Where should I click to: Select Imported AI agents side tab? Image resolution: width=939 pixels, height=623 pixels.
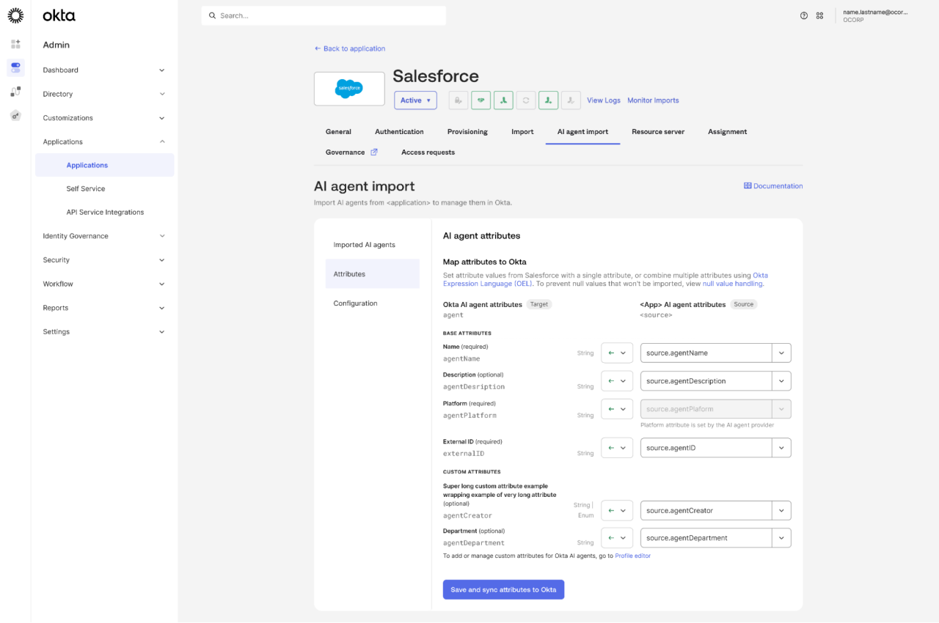pyautogui.click(x=373, y=245)
